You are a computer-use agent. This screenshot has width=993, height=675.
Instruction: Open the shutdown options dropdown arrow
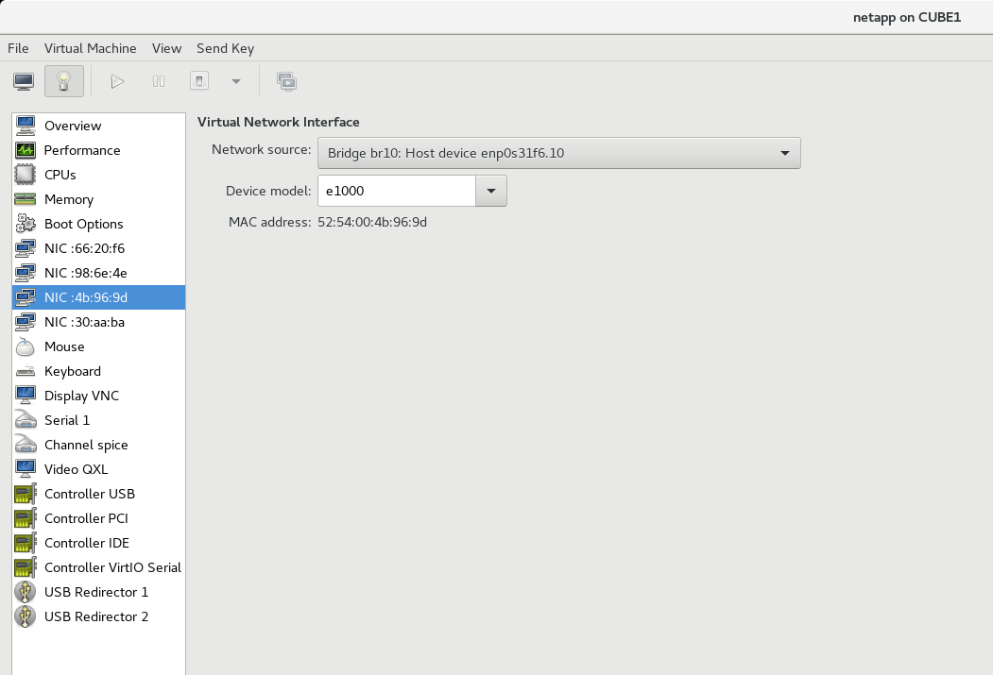click(x=235, y=81)
